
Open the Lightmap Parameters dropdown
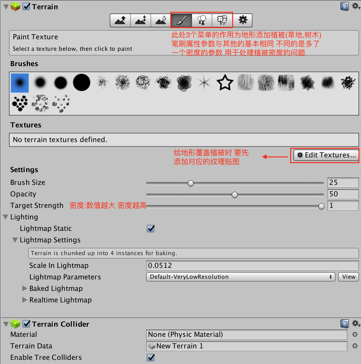tap(241, 277)
